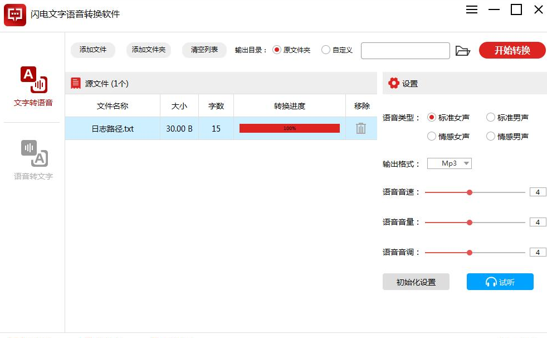Image resolution: width=547 pixels, height=338 pixels.
Task: Select the 标准男声 voice option
Action: click(490, 117)
